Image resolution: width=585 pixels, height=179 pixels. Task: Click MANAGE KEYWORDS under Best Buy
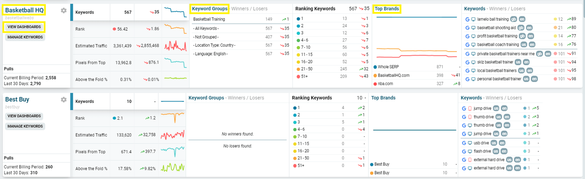[x=25, y=126]
